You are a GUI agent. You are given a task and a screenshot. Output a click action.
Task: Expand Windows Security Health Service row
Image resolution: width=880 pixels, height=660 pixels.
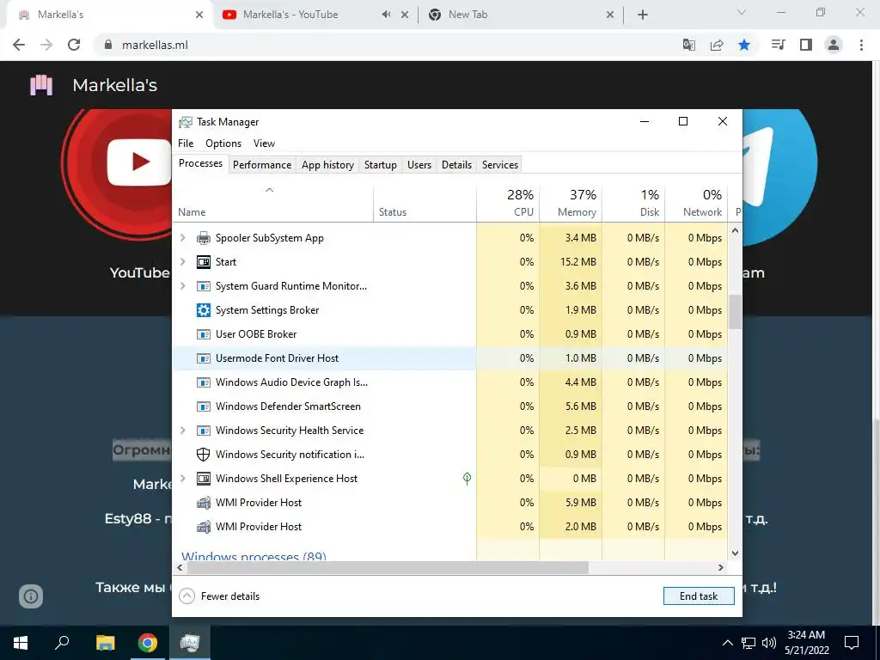click(182, 431)
